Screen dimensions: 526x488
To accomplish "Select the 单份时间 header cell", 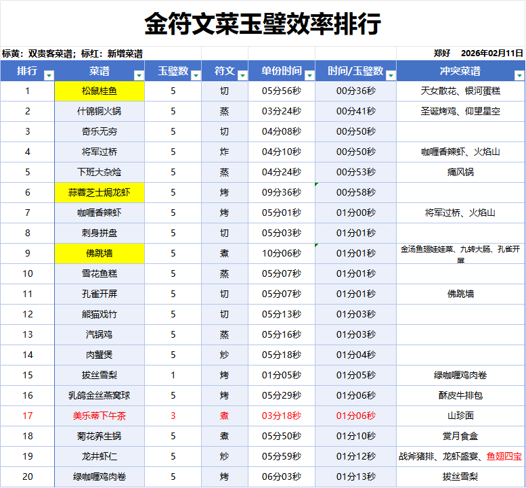I will [x=282, y=71].
